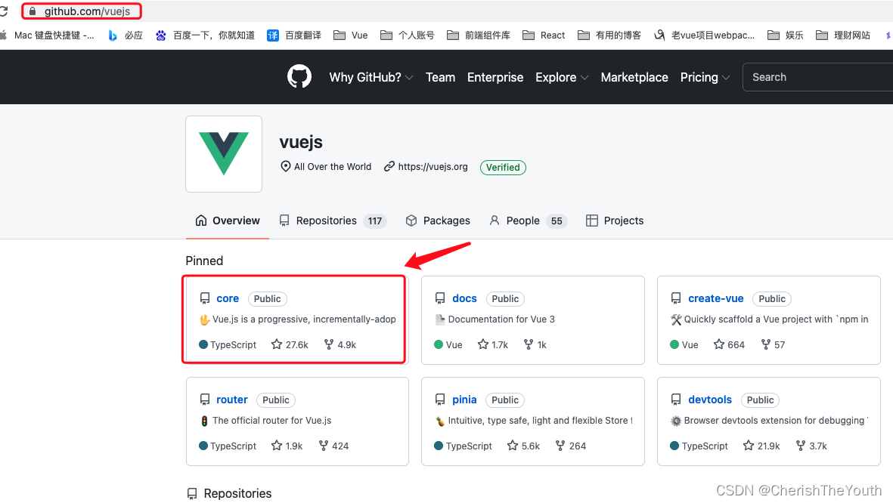Expand the Pricing dropdown
Viewport: 893px width, 503px height.
pyautogui.click(x=705, y=77)
